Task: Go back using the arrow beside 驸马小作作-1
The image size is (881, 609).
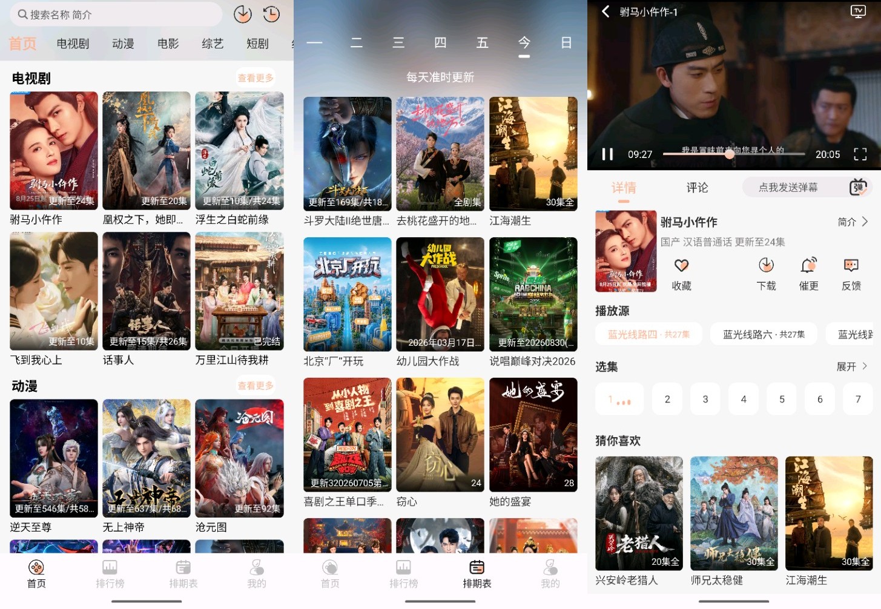Action: point(605,12)
